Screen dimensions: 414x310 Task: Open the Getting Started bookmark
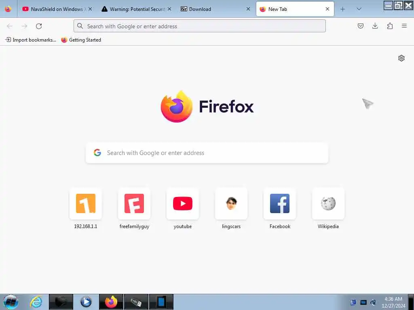tap(81, 40)
